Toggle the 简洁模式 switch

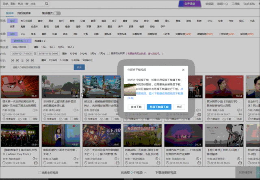(57, 13)
